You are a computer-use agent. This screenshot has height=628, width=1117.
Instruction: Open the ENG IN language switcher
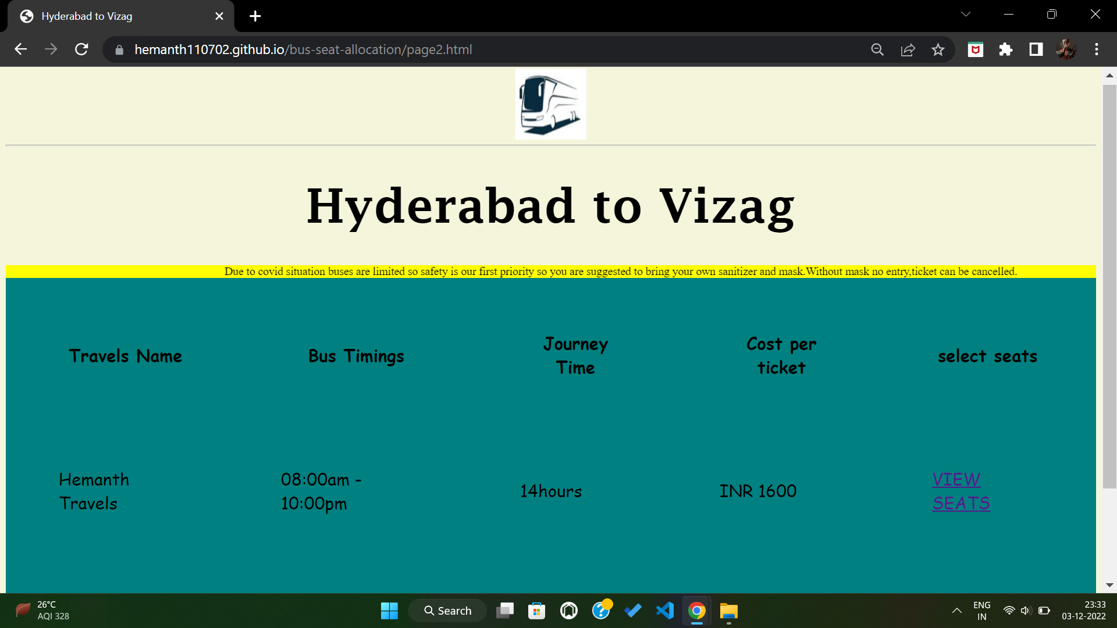coord(981,610)
